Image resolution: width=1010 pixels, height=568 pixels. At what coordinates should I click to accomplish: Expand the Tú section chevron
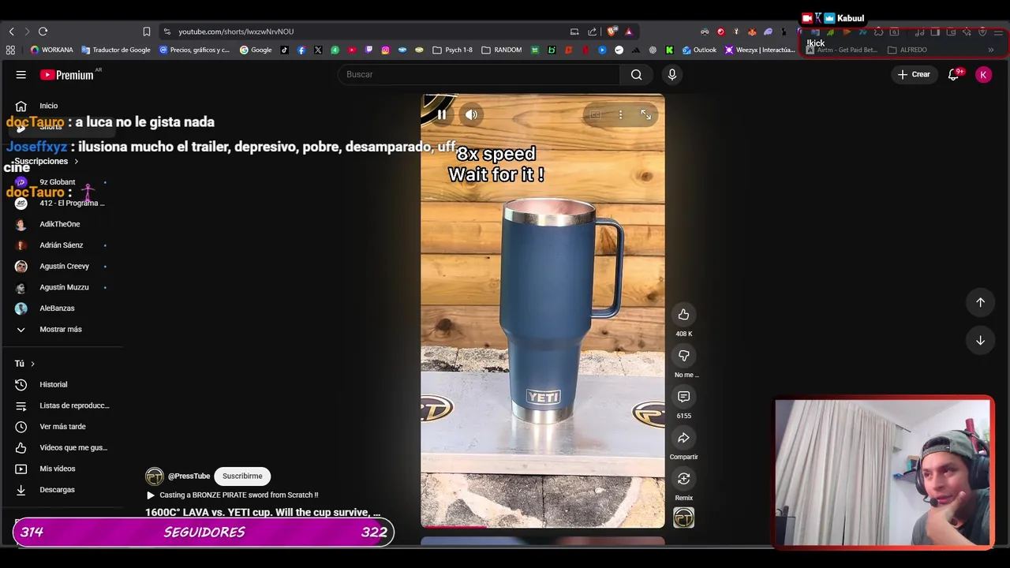[x=32, y=364]
